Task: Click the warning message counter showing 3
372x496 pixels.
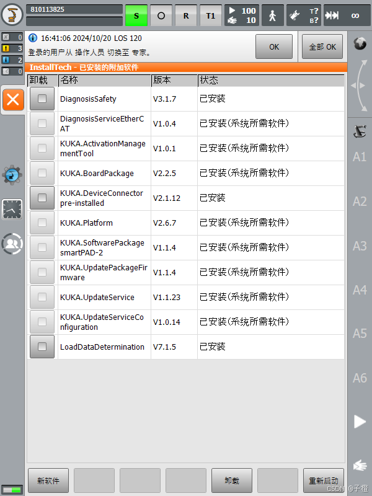Action: click(12, 48)
